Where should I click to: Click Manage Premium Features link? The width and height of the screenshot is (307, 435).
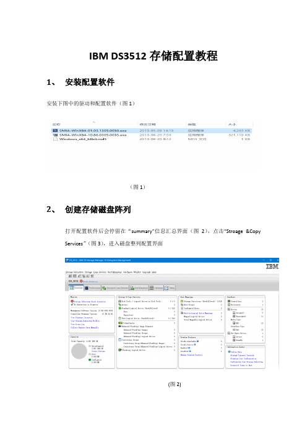click(191, 355)
